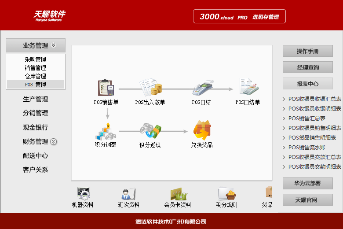Click the 华为云部署 button

pyautogui.click(x=307, y=183)
